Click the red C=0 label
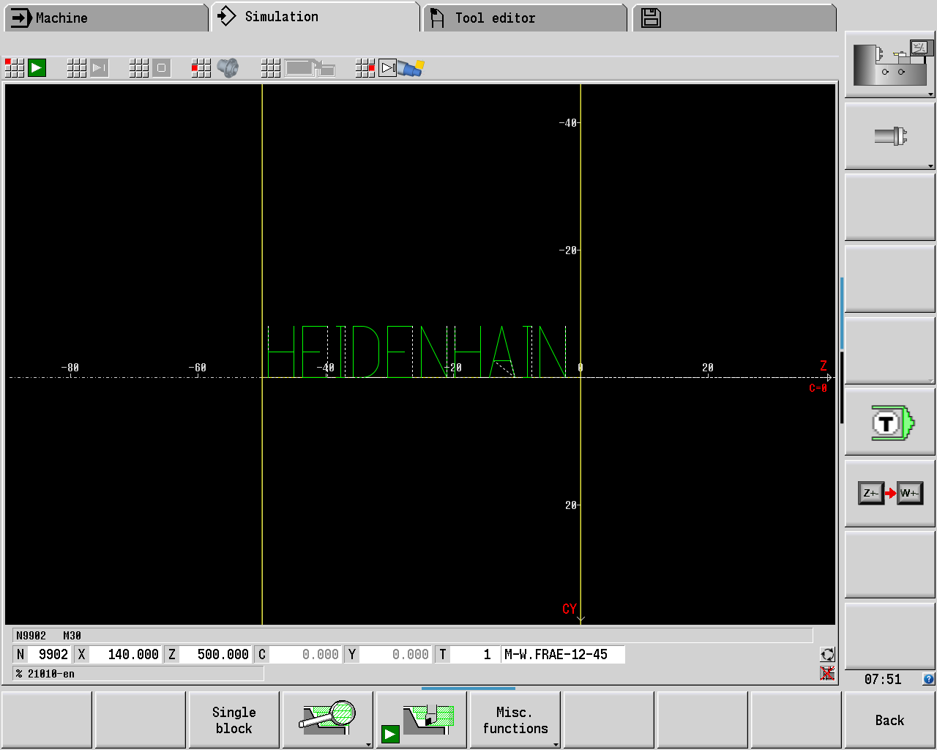 (818, 388)
